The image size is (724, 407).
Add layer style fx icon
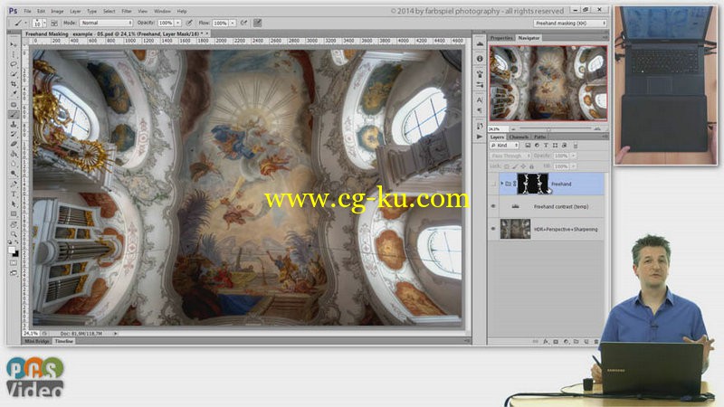coord(546,342)
